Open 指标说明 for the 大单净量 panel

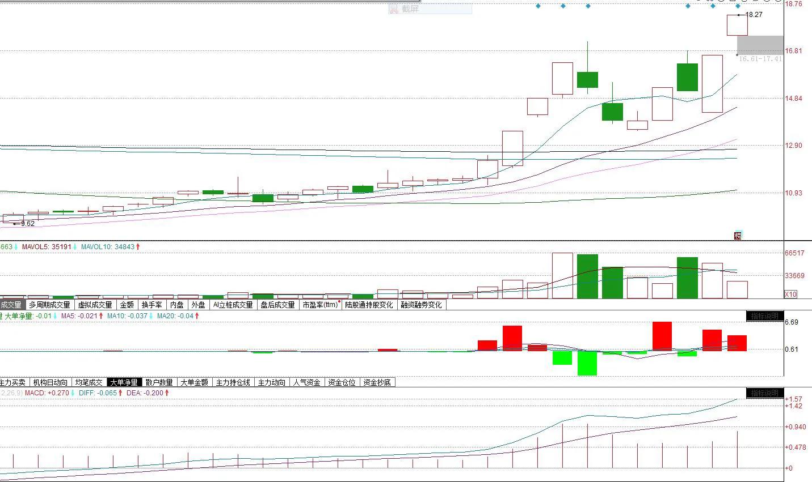coord(764,316)
